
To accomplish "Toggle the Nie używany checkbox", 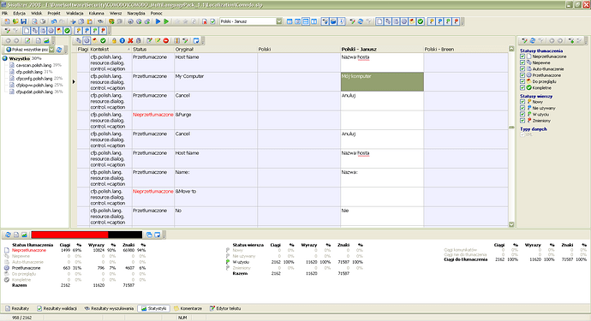I will coord(522,108).
